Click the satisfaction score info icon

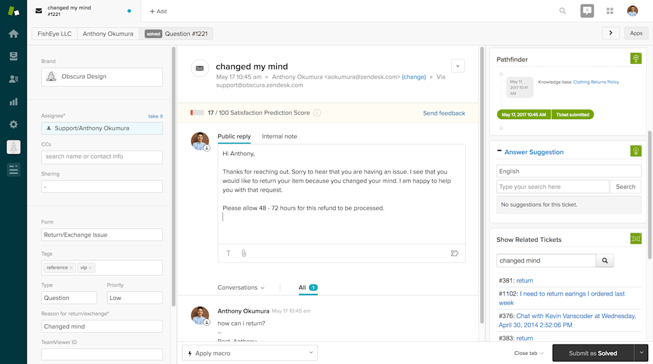(317, 113)
